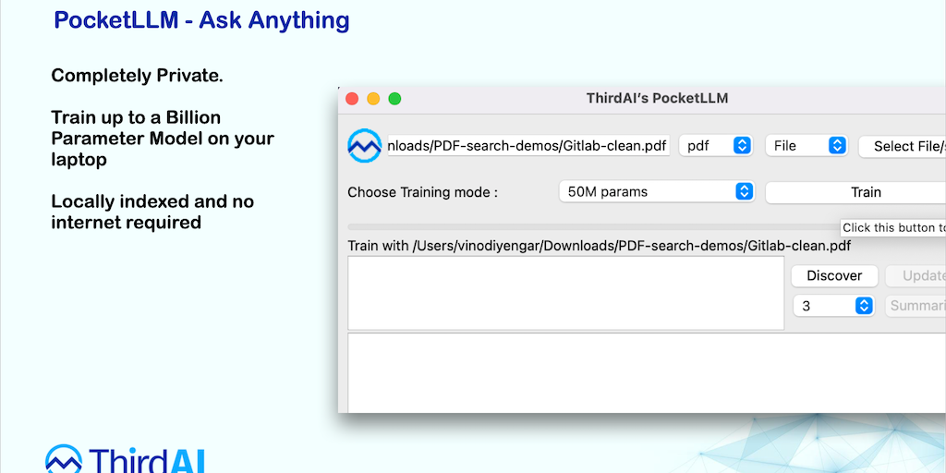Click the ThirdAI logo icon in PocketLLM window
The width and height of the screenshot is (946, 473).
point(364,145)
